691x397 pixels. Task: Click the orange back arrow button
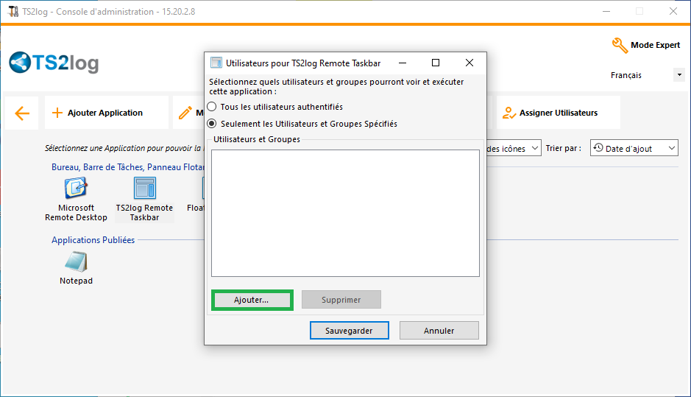22,113
